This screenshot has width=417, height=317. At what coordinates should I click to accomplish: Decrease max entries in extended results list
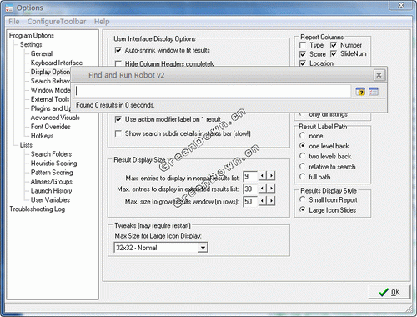pyautogui.click(x=263, y=189)
